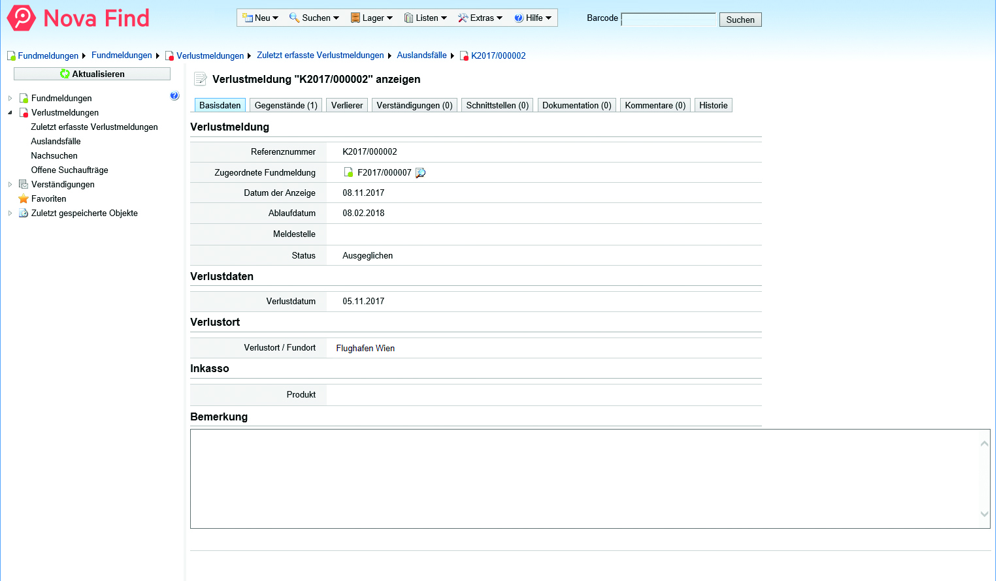Open Zuletzt erfasste Verlustmeldungen in tree
1003x581 pixels.
[94, 127]
